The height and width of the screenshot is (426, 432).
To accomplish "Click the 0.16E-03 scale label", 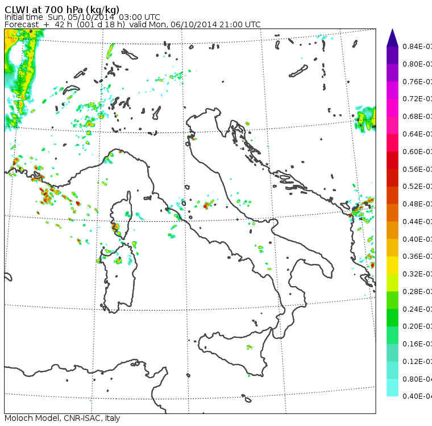I will coord(417,344).
